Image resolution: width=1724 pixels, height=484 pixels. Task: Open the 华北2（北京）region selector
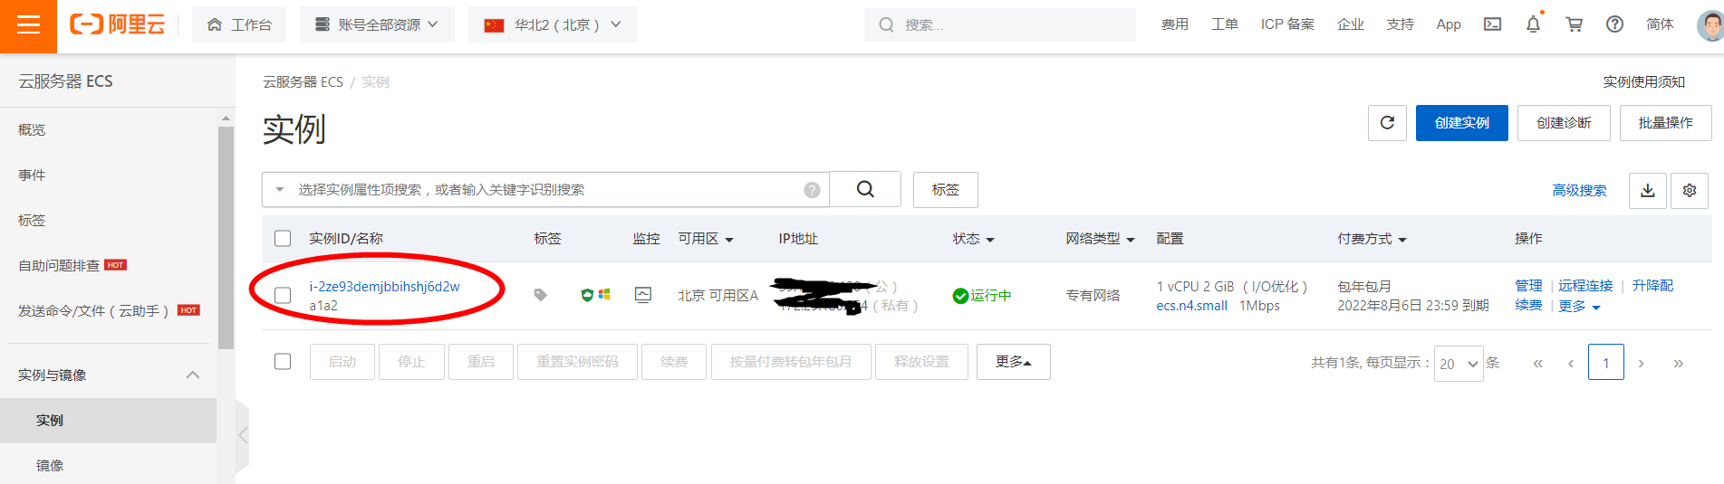tap(553, 24)
